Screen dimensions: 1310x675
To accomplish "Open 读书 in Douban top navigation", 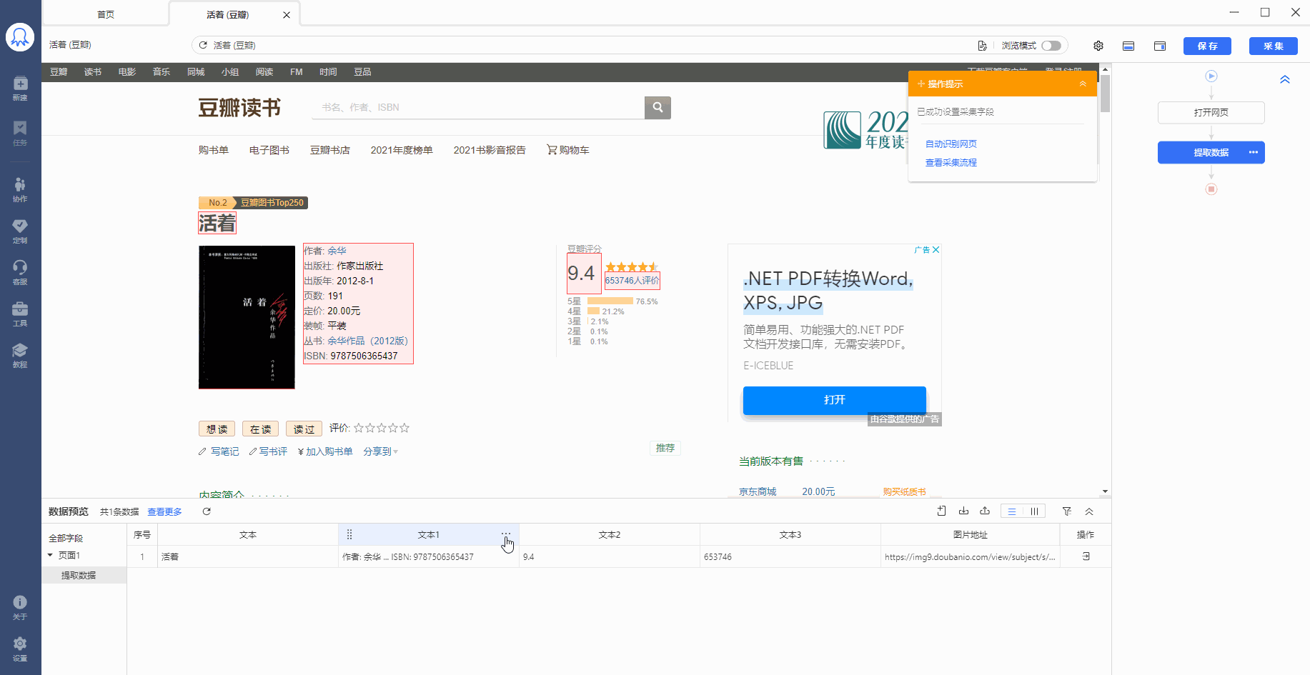I will point(93,72).
